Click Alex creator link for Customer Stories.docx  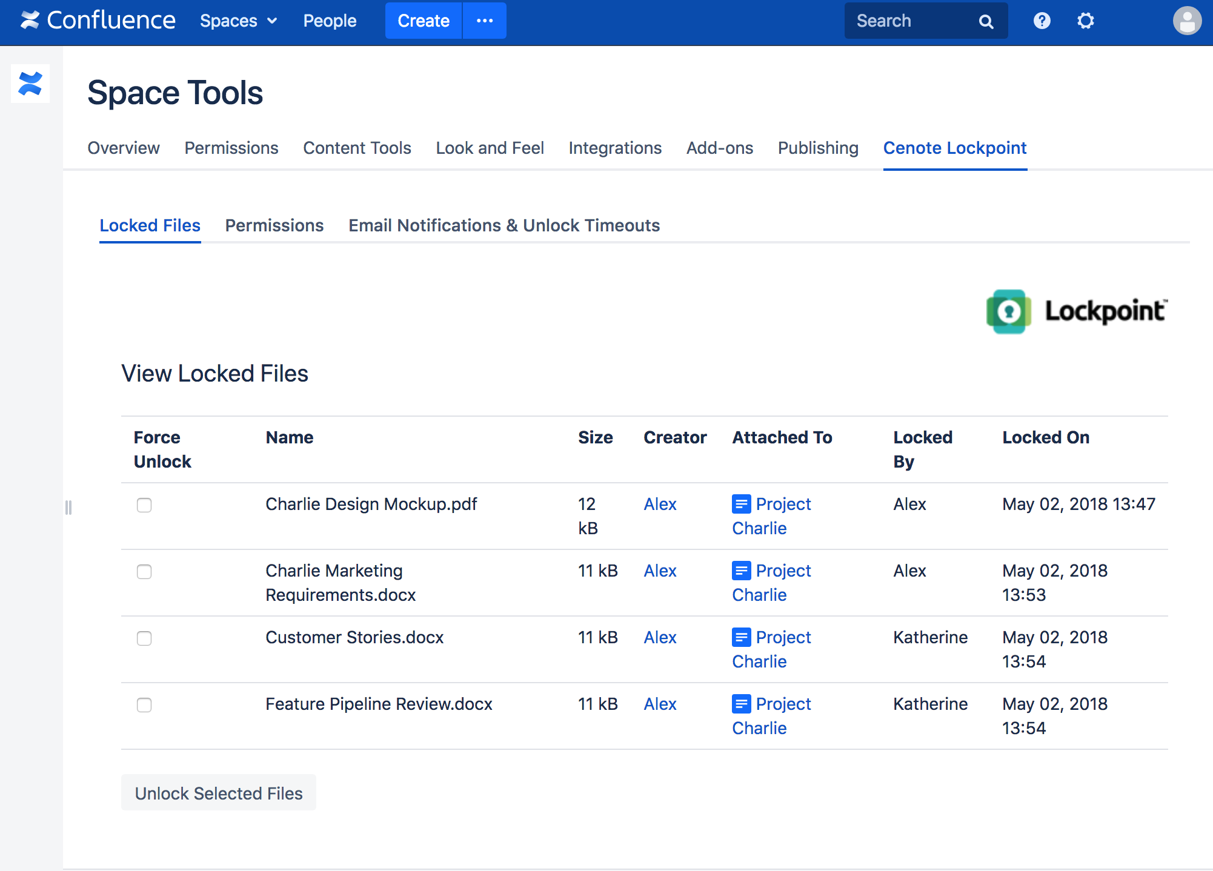(660, 637)
